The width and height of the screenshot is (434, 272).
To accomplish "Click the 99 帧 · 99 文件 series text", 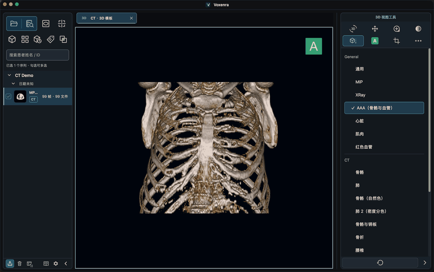I will pos(55,96).
